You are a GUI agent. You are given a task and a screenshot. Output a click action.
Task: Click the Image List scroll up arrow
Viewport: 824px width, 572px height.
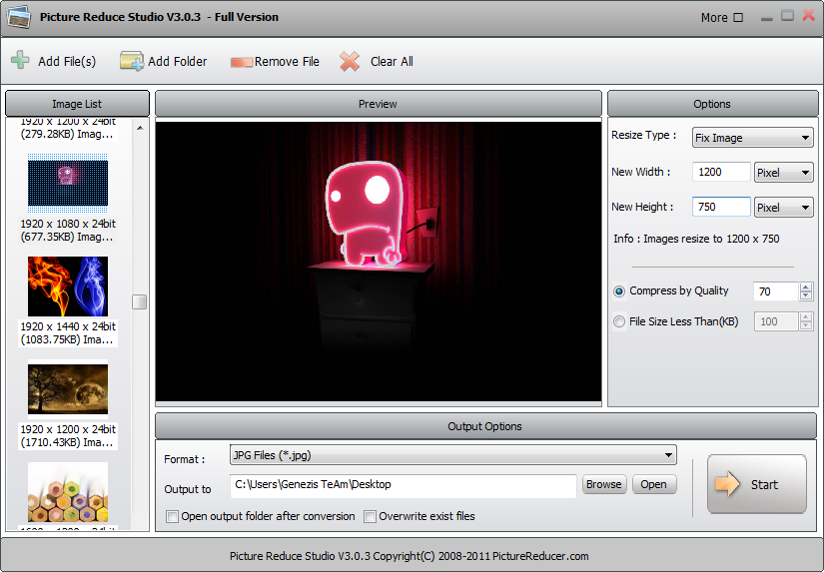coord(140,128)
